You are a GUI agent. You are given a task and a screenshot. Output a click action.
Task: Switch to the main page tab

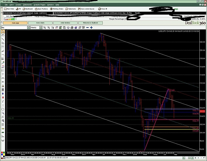point(15,23)
